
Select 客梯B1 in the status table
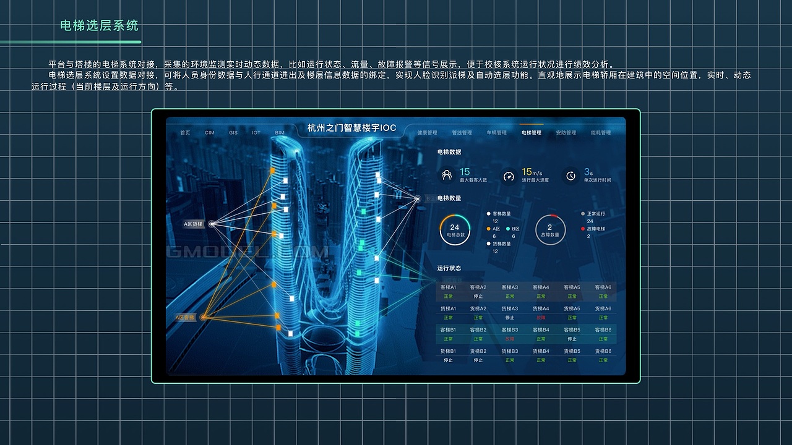[448, 330]
